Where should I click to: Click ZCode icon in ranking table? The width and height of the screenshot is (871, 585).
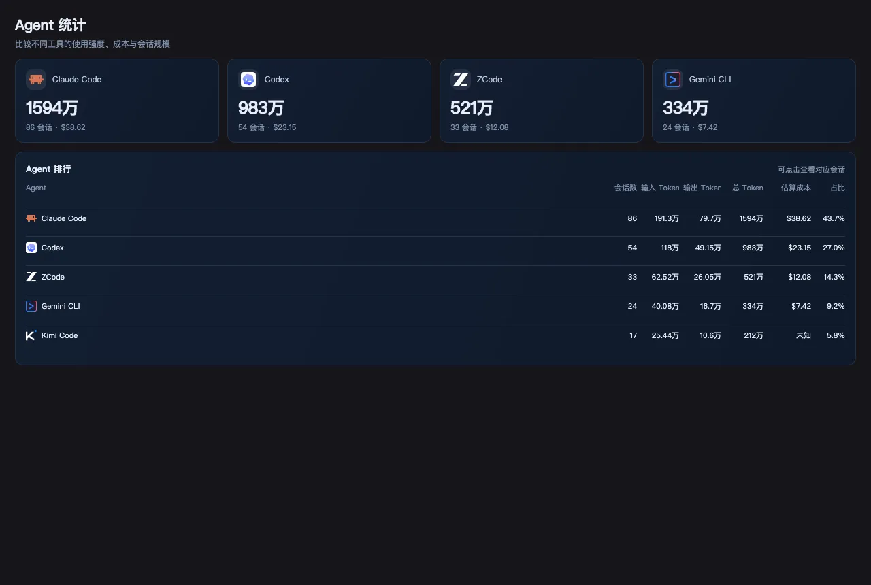pyautogui.click(x=31, y=277)
